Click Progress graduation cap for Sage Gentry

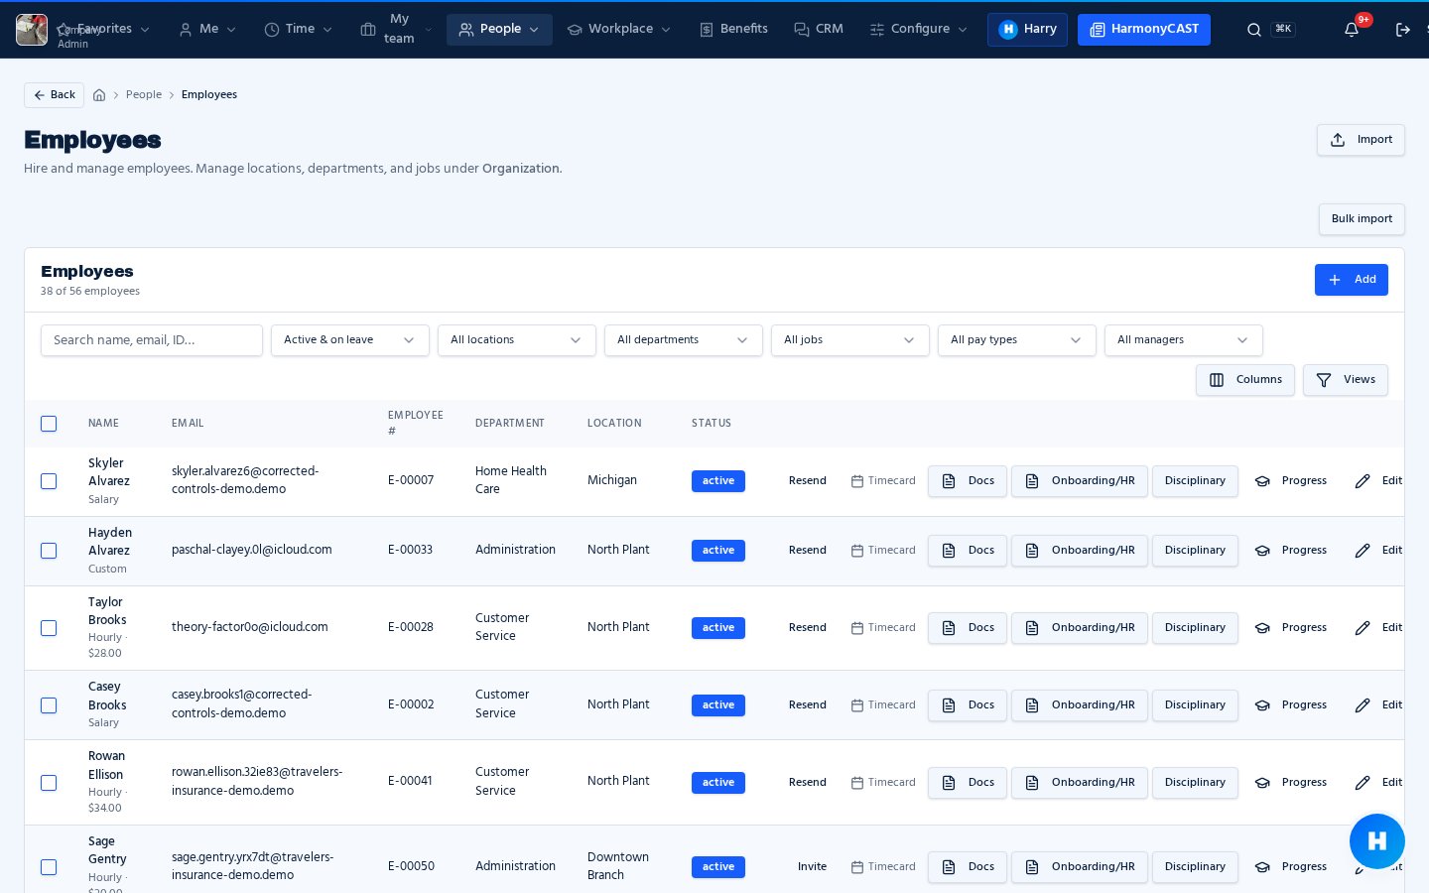click(1262, 867)
